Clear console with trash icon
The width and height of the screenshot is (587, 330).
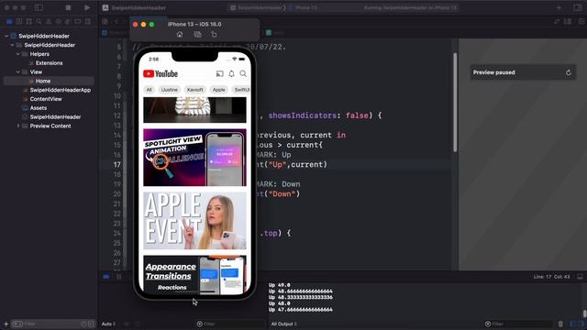[560, 324]
